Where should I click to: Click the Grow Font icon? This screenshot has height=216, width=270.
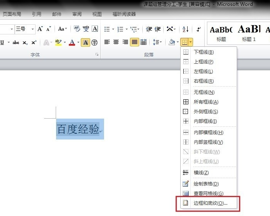40,29
